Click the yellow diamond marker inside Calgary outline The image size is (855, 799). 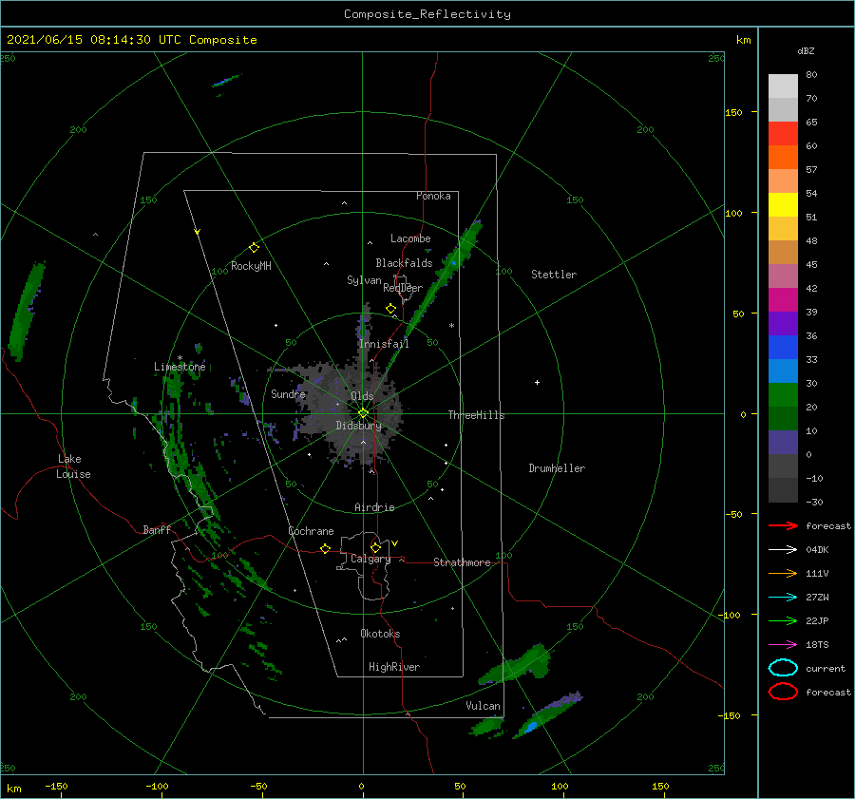[375, 547]
